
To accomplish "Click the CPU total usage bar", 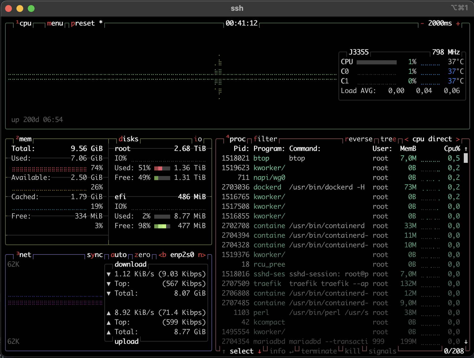I will click(376, 62).
